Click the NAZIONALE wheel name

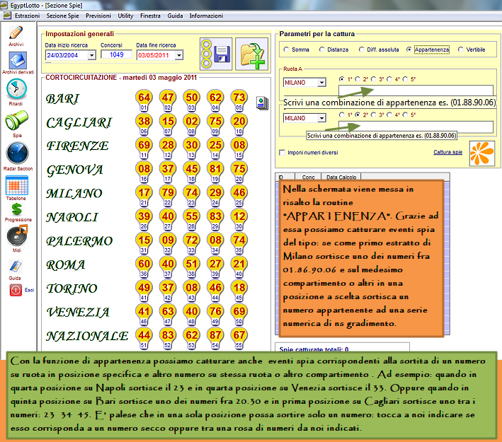[x=87, y=336]
